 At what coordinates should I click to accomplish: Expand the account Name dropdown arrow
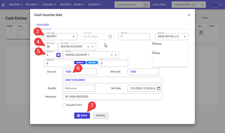[116, 55]
